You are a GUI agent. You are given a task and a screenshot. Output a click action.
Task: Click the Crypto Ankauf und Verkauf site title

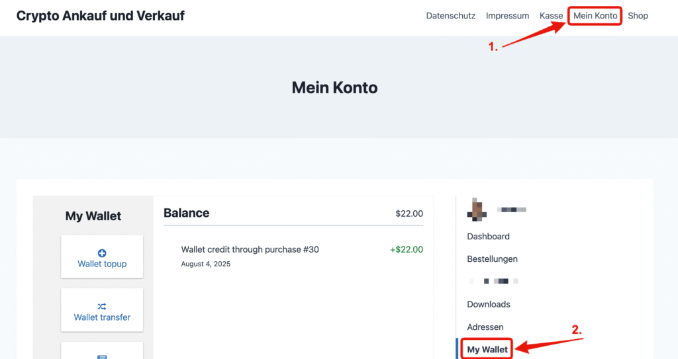coord(101,16)
